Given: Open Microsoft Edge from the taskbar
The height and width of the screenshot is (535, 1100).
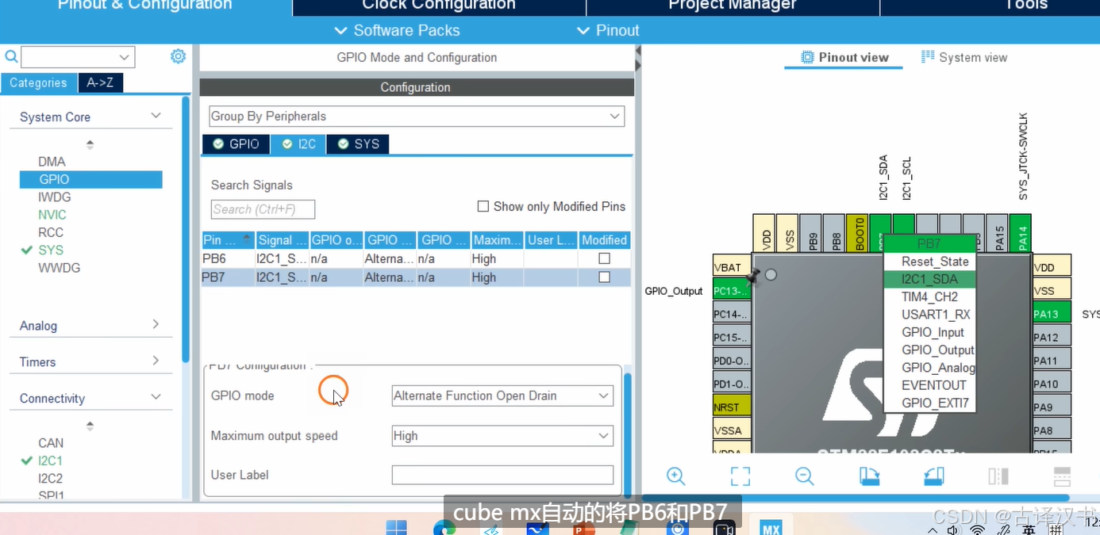Looking at the screenshot, I should pyautogui.click(x=444, y=528).
